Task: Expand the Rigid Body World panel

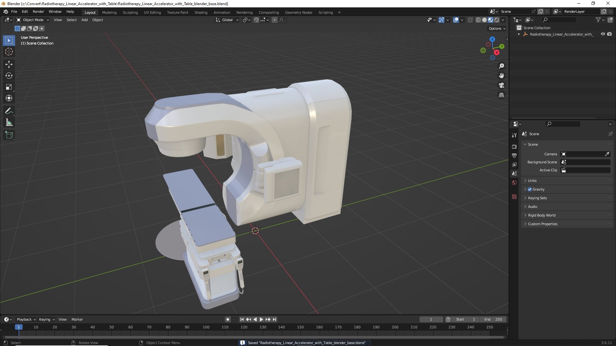Action: [567, 215]
